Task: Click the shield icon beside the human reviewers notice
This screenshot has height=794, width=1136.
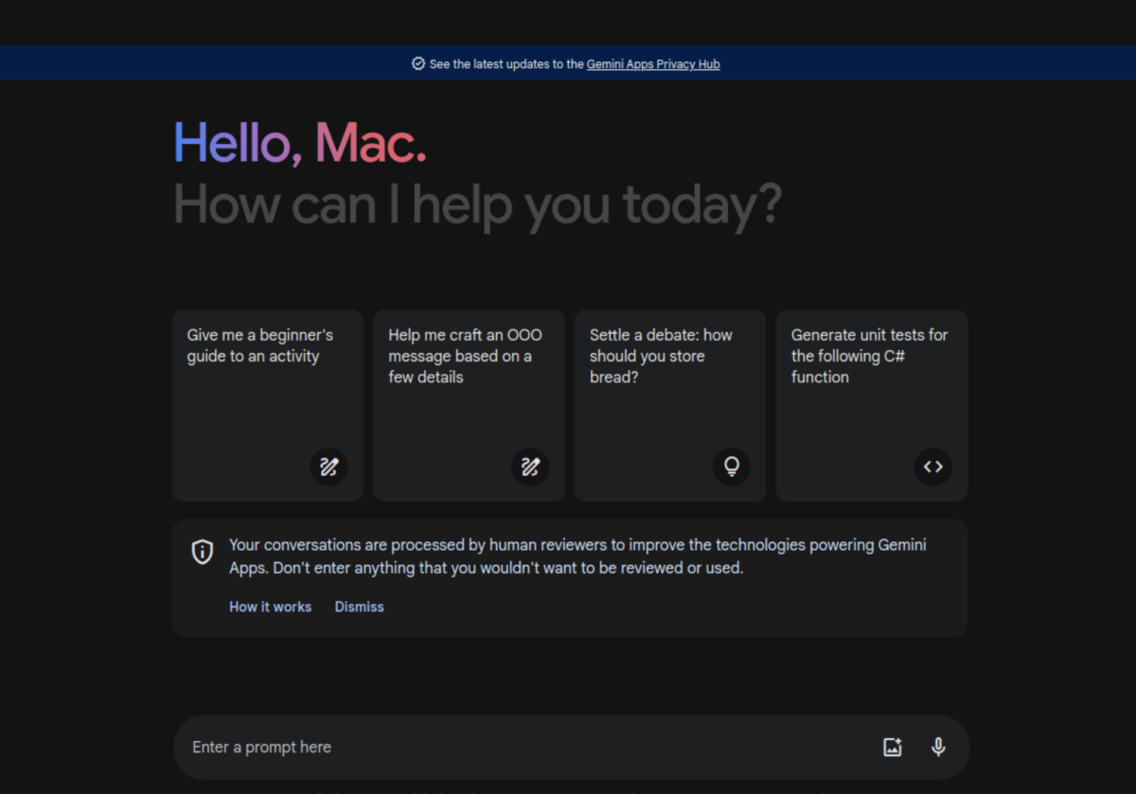Action: (203, 552)
